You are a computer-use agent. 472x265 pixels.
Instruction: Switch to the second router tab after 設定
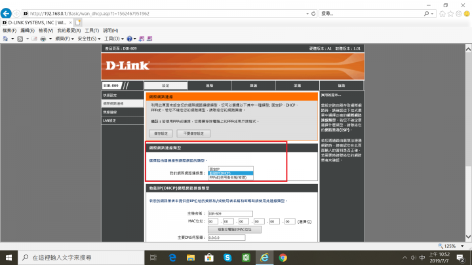[x=210, y=86]
